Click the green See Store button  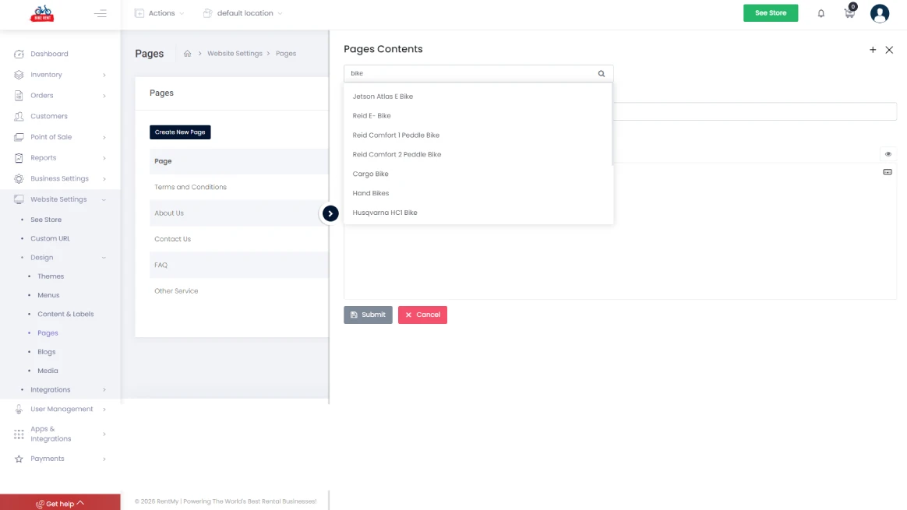point(770,12)
